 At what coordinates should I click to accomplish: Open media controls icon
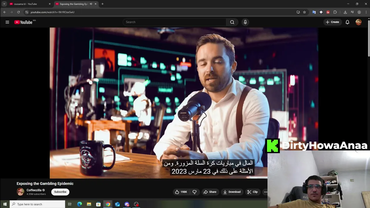tap(352, 12)
